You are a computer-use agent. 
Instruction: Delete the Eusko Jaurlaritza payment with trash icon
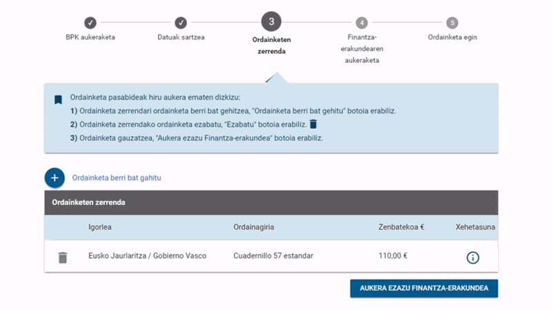tap(63, 257)
